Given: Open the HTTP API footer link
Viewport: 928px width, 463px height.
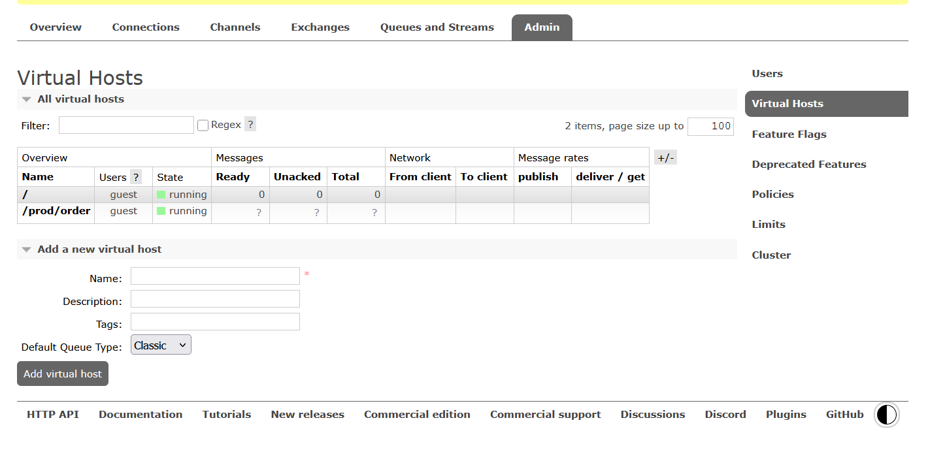Looking at the screenshot, I should pyautogui.click(x=53, y=415).
